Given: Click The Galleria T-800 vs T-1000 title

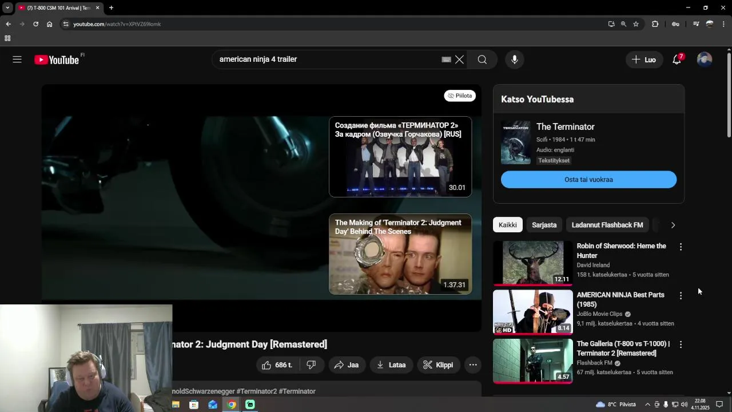Looking at the screenshot, I should (623, 348).
